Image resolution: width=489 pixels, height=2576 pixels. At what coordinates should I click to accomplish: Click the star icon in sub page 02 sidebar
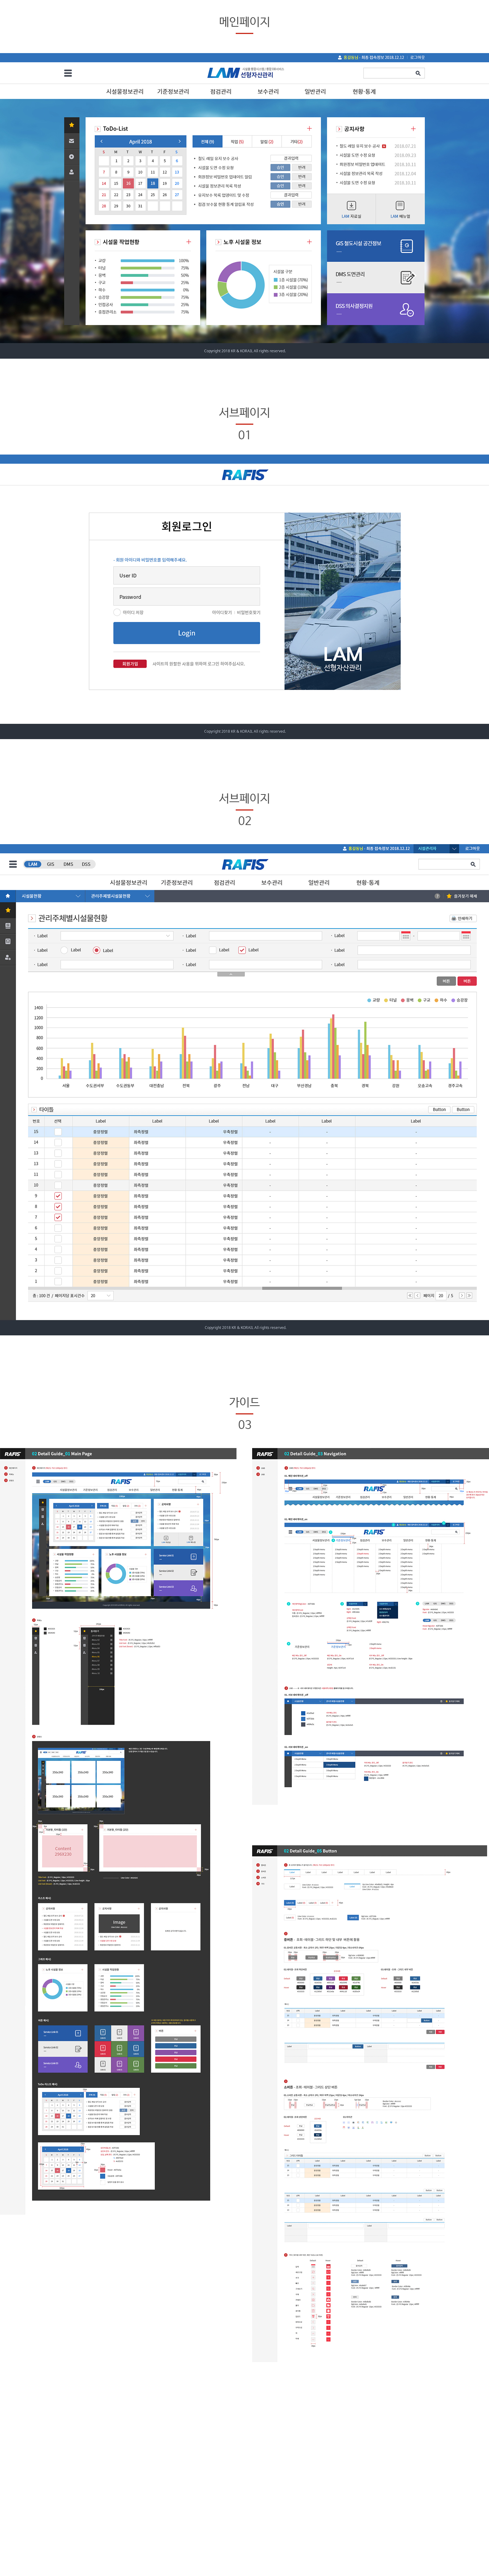(8, 910)
